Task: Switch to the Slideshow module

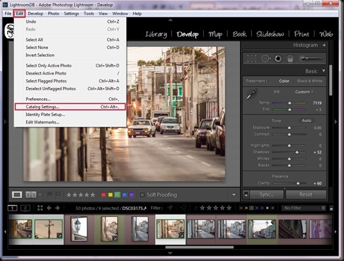Action: (x=270, y=34)
